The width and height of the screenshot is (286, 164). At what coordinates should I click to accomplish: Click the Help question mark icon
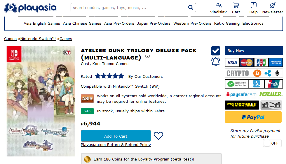coord(254,5)
